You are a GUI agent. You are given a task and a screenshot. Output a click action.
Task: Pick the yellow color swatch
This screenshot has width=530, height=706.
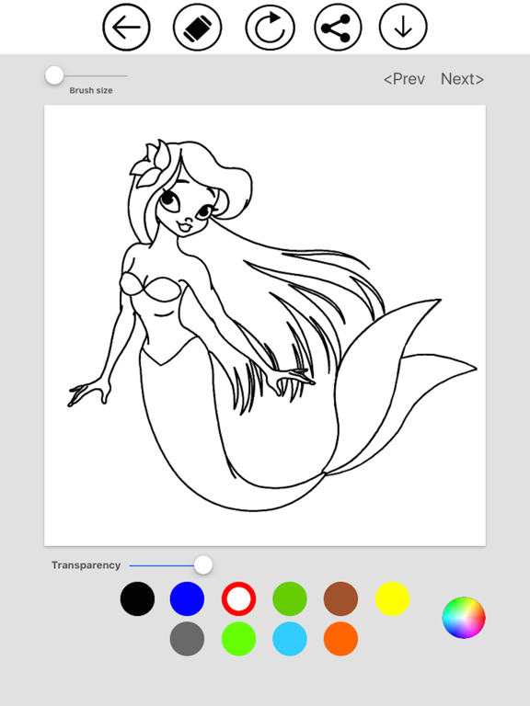393,598
